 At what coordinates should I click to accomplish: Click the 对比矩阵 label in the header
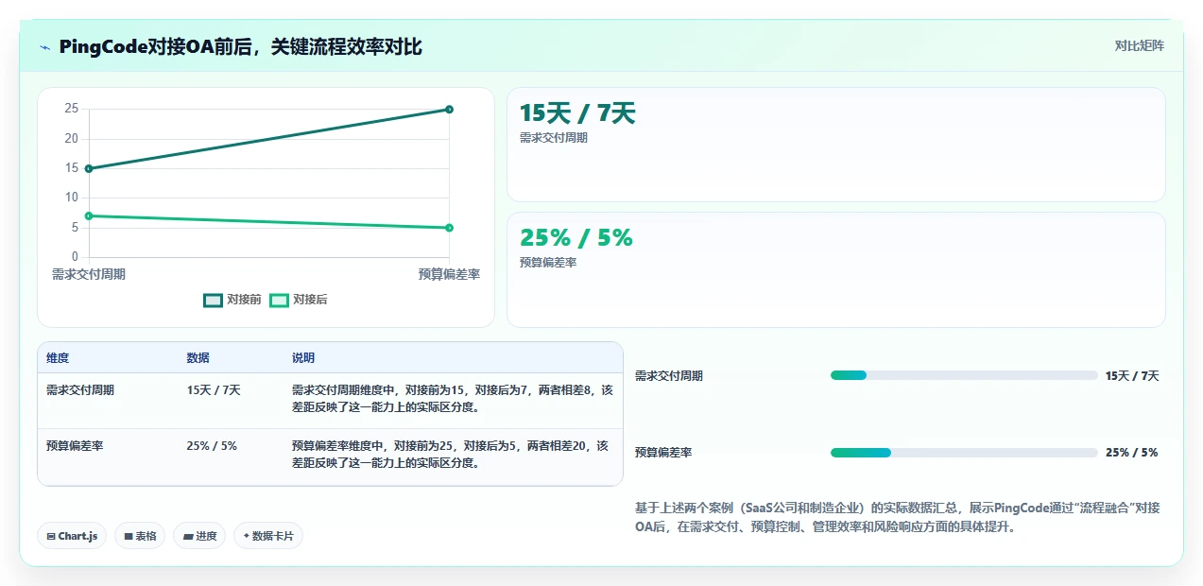pyautogui.click(x=1139, y=45)
